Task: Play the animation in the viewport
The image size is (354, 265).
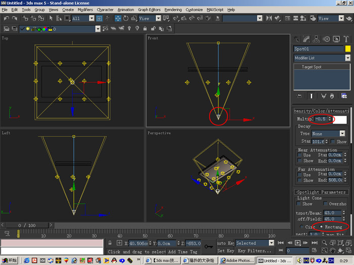Action: [x=297, y=243]
